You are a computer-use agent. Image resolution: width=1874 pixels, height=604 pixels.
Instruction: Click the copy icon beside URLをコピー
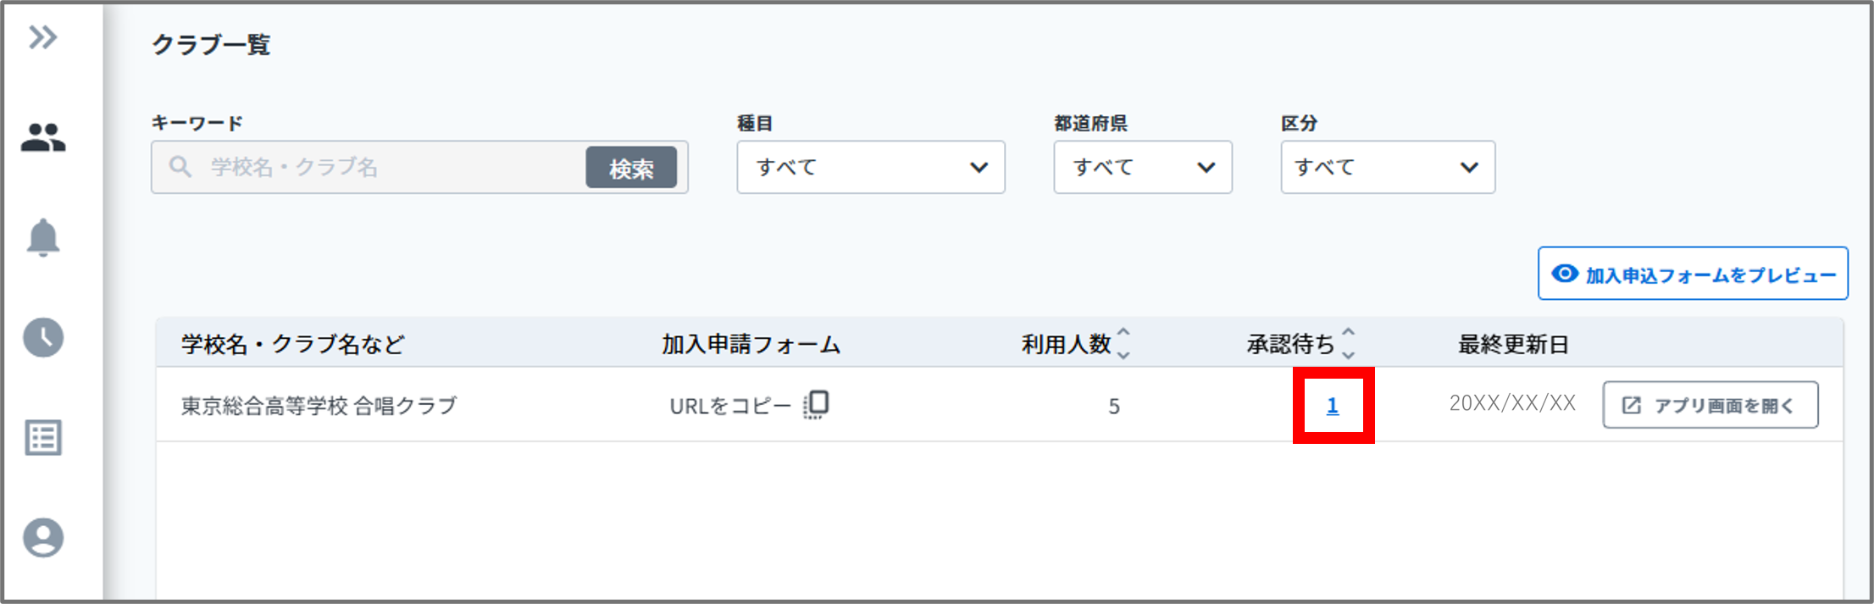pyautogui.click(x=816, y=405)
